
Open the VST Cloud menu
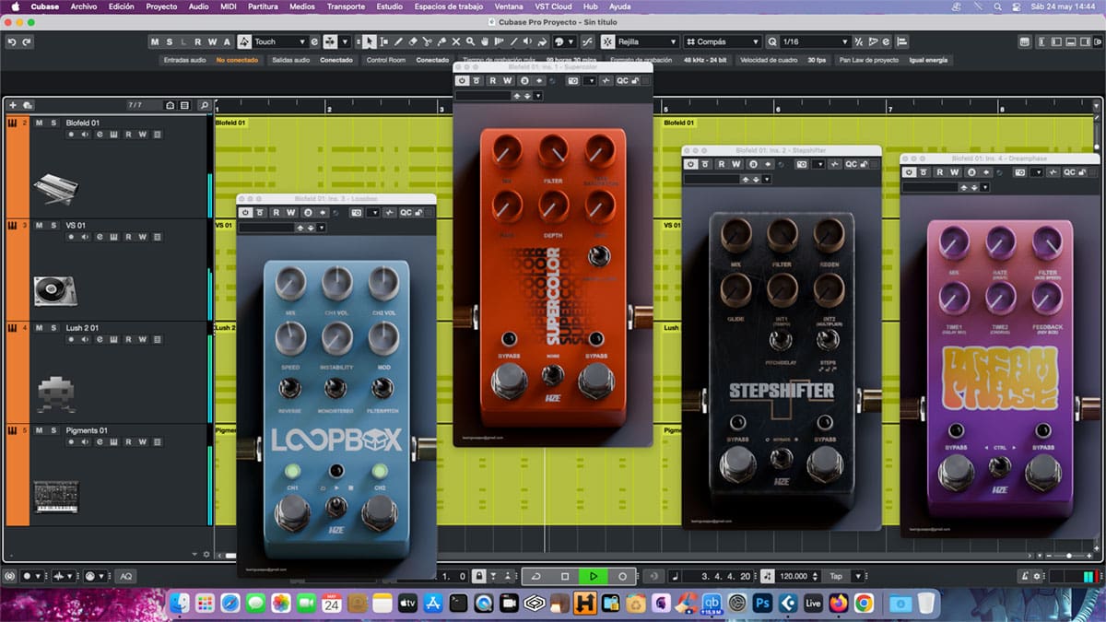tap(554, 6)
